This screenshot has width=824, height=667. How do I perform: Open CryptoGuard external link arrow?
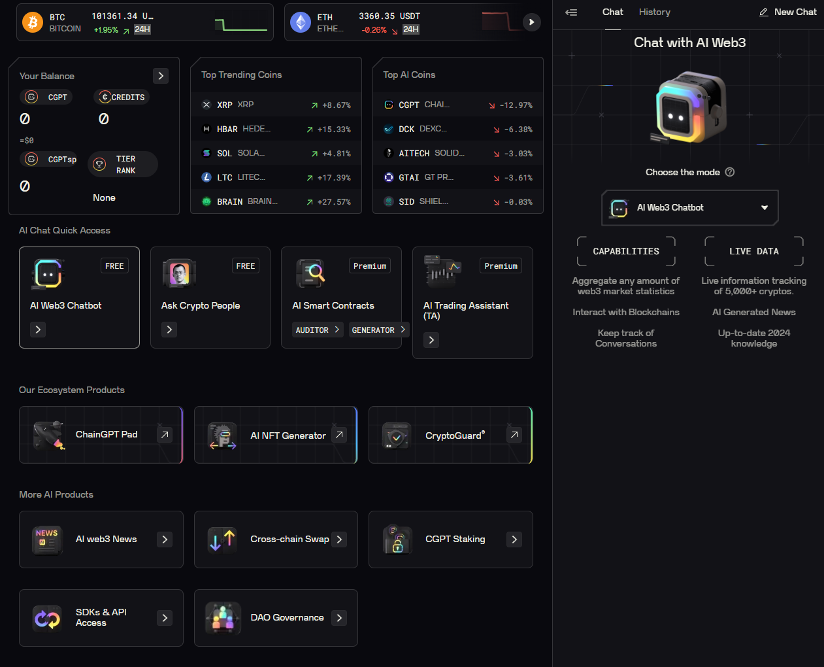pos(514,434)
